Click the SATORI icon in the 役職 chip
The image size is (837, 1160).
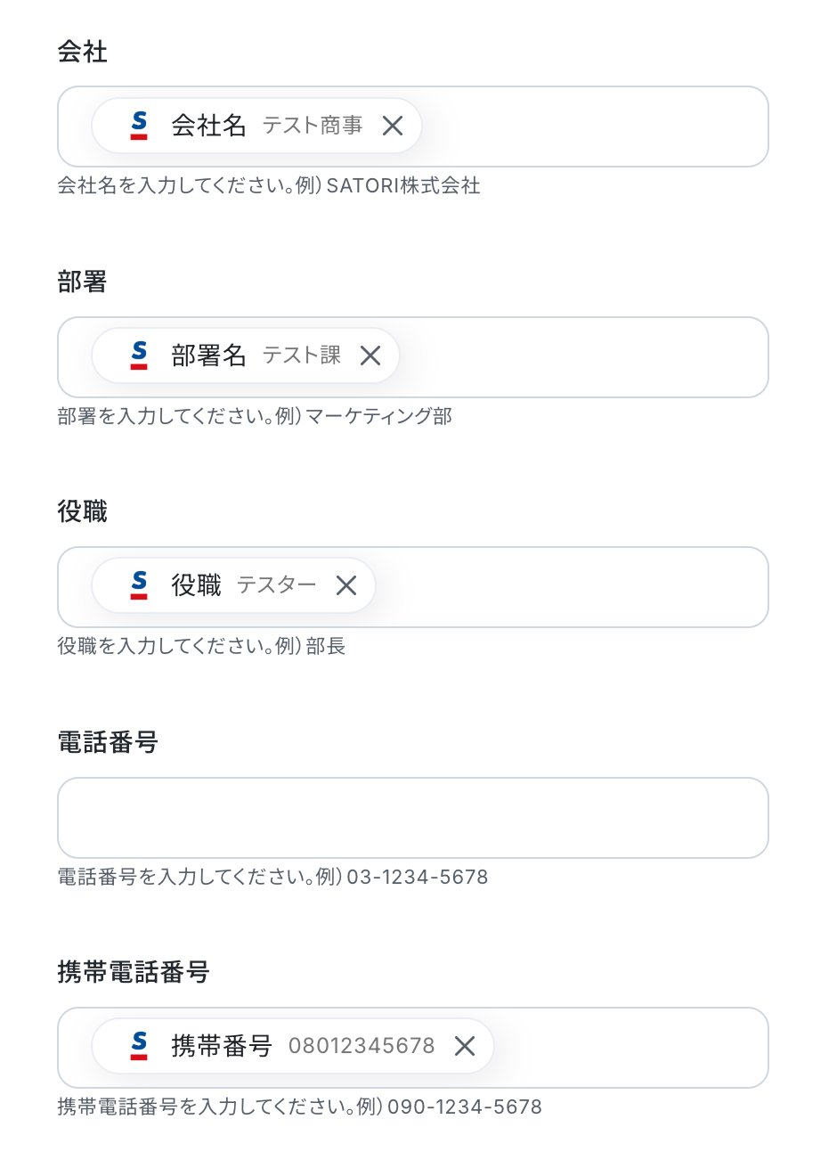[x=139, y=585]
